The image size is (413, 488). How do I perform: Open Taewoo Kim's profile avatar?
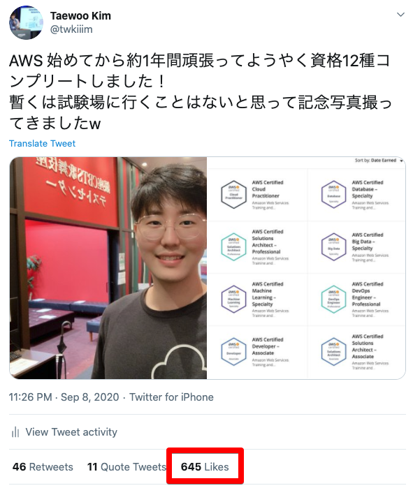pyautogui.click(x=26, y=23)
